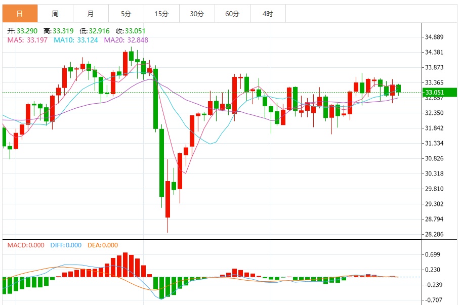
Task: Switch to the 周 weekly tab
Action: 55,14
